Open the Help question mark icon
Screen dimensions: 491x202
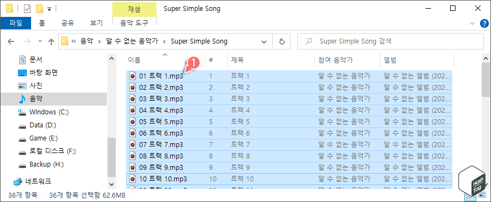pos(484,23)
